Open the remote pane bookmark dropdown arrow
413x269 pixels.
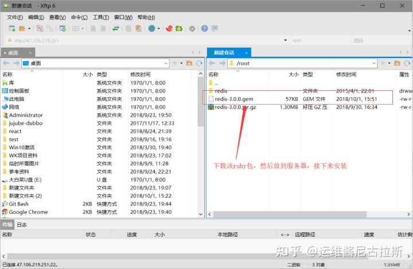tap(389, 63)
